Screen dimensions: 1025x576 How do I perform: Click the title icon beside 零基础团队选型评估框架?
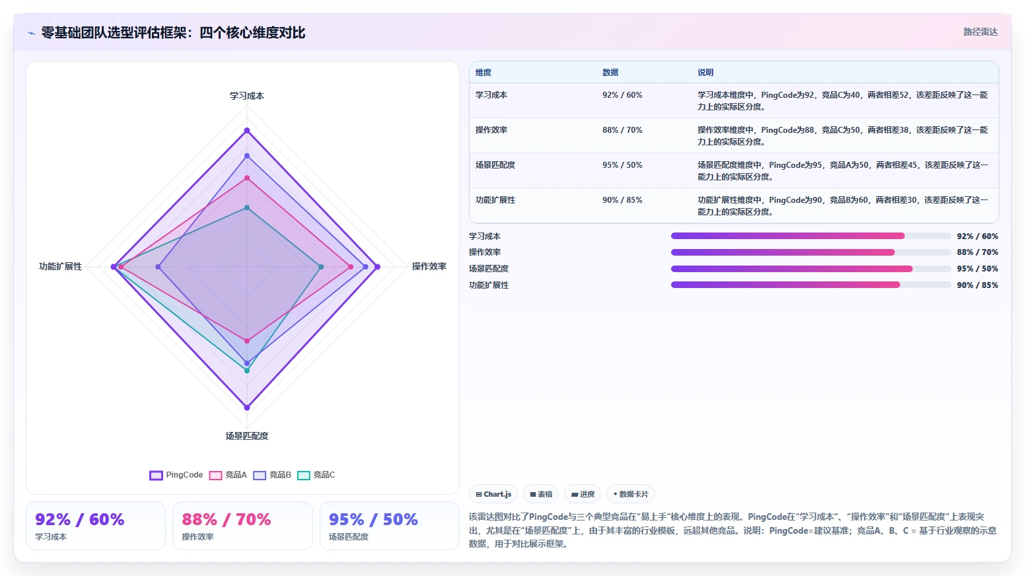31,33
